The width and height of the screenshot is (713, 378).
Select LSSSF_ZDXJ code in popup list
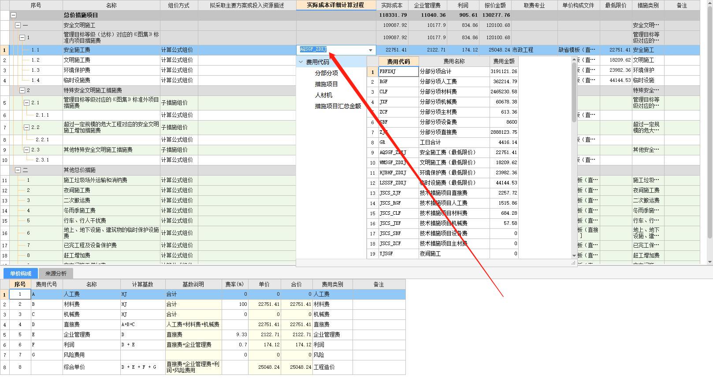pyautogui.click(x=398, y=183)
